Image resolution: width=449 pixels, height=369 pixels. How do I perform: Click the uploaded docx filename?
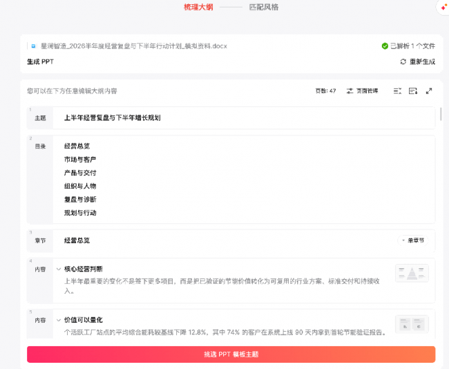coord(134,46)
